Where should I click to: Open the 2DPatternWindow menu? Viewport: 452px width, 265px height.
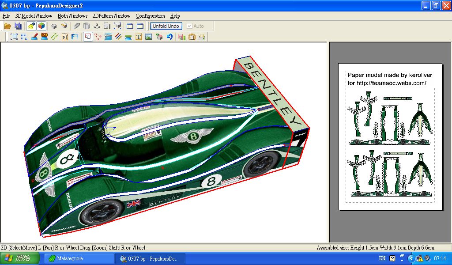111,16
